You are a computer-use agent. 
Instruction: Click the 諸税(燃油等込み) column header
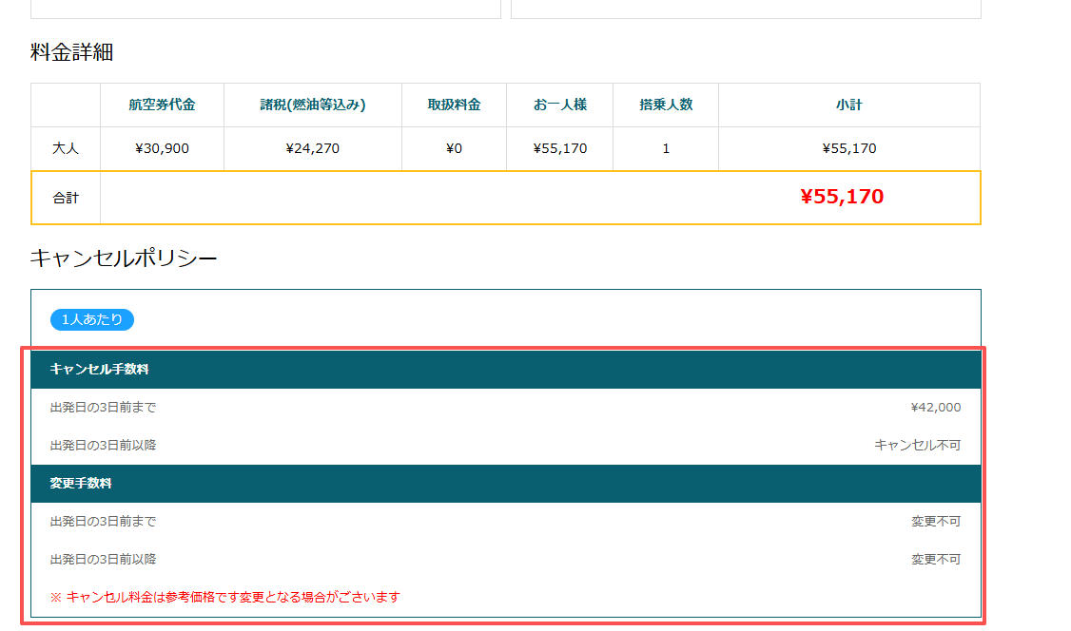(312, 105)
